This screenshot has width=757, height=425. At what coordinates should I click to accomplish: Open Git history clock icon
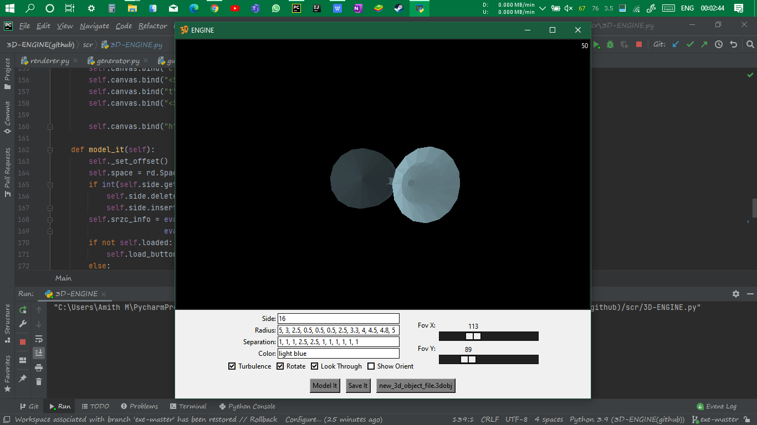coord(719,44)
